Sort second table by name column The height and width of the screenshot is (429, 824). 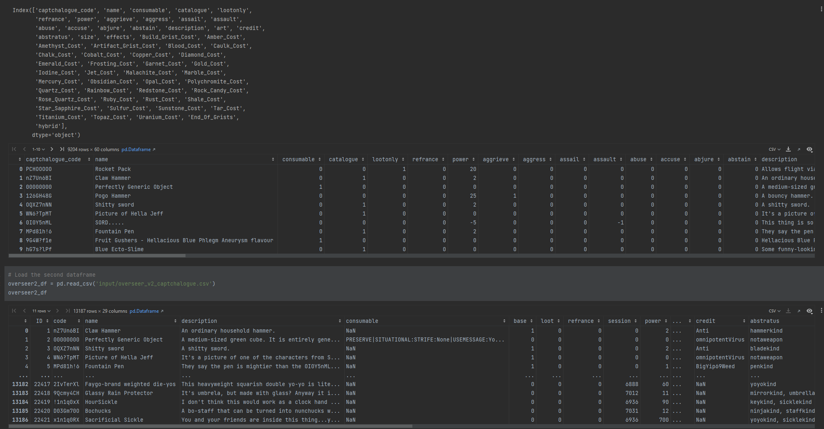175,321
